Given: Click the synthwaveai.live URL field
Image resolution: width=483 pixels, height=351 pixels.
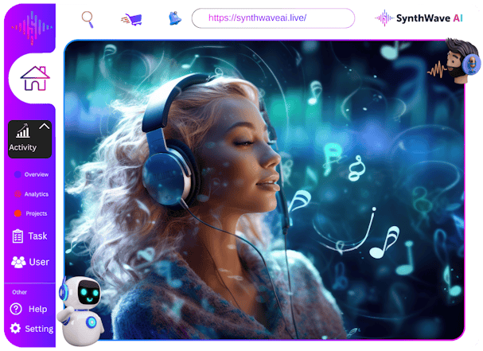Looking at the screenshot, I should [273, 18].
